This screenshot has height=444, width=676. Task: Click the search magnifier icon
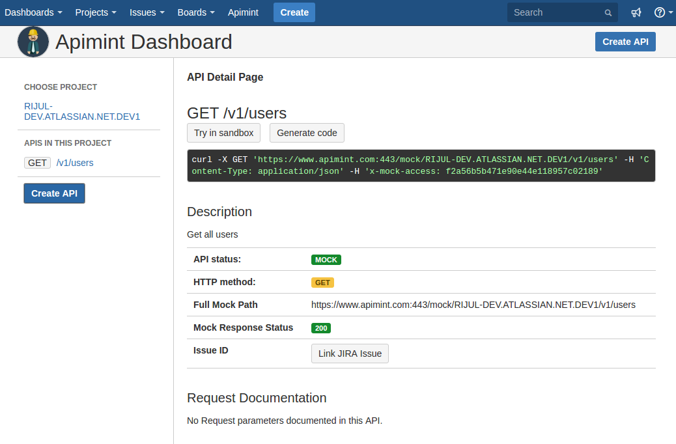tap(608, 13)
